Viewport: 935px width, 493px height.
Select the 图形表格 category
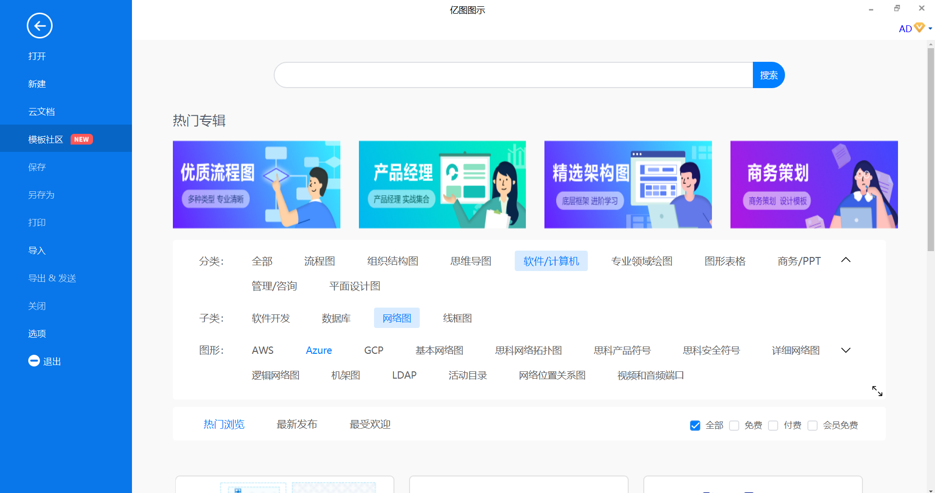click(725, 261)
